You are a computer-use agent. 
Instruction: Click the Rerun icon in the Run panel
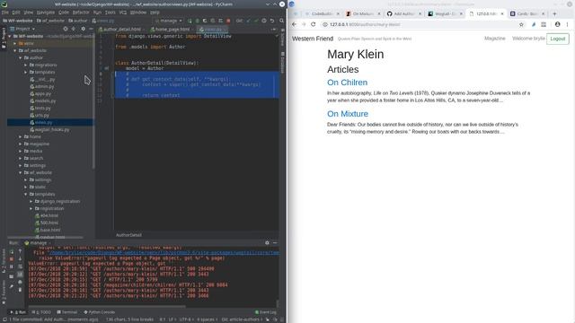12,252
